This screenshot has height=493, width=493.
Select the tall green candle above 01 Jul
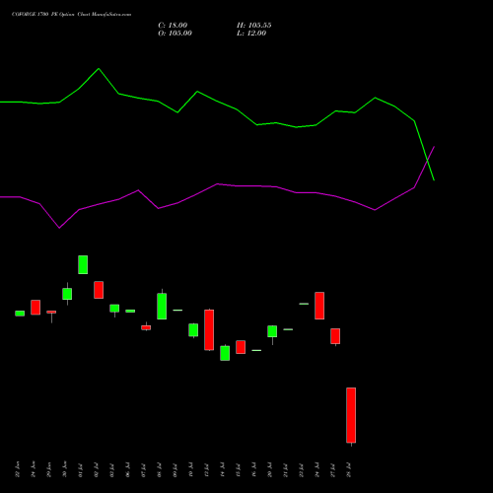[x=83, y=264]
